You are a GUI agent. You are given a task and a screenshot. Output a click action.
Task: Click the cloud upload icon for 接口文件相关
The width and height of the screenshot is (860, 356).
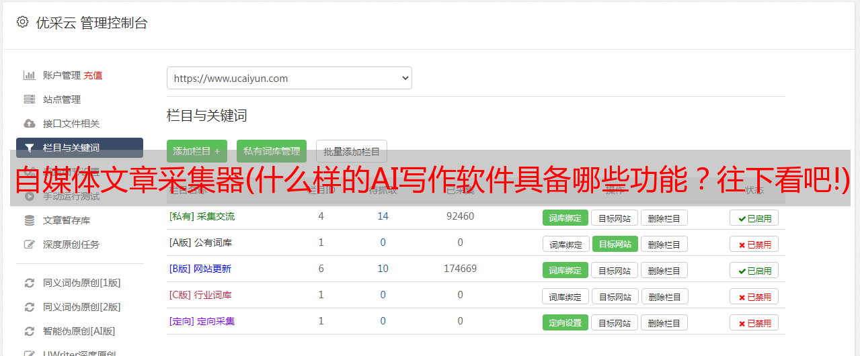pyautogui.click(x=30, y=124)
